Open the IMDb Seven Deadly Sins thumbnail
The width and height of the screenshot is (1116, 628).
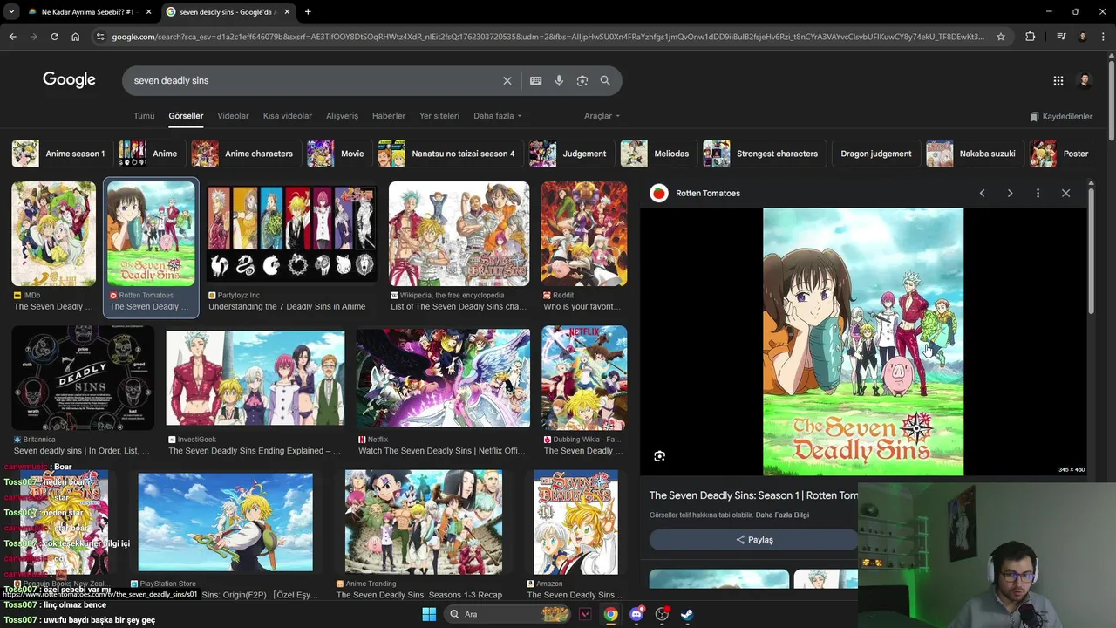pos(54,234)
